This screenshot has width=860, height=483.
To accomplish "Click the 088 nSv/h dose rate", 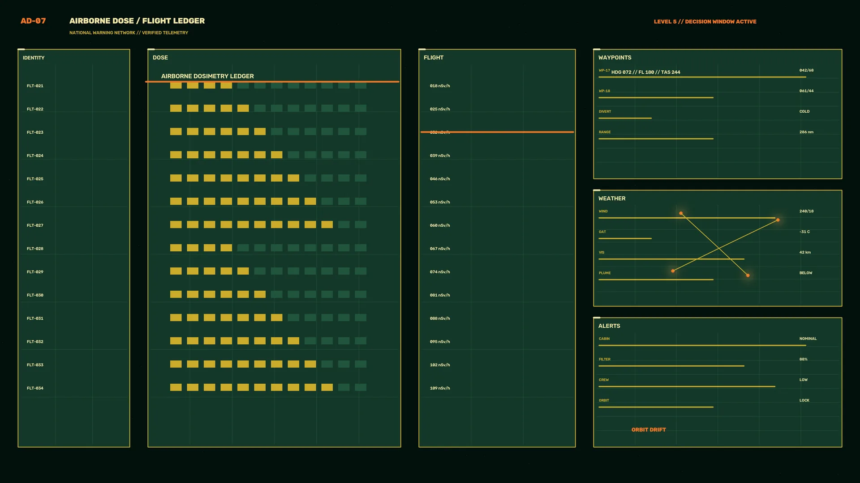I will click(x=440, y=318).
